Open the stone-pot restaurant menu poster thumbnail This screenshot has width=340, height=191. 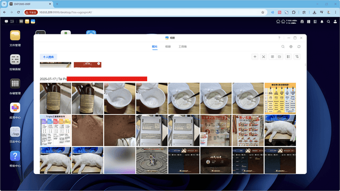pos(248,131)
